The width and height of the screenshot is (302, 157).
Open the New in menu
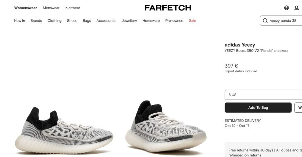[19, 21]
